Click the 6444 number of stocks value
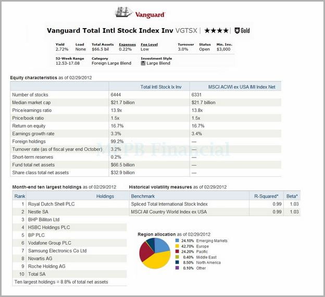The width and height of the screenshot is (325, 297). [116, 95]
